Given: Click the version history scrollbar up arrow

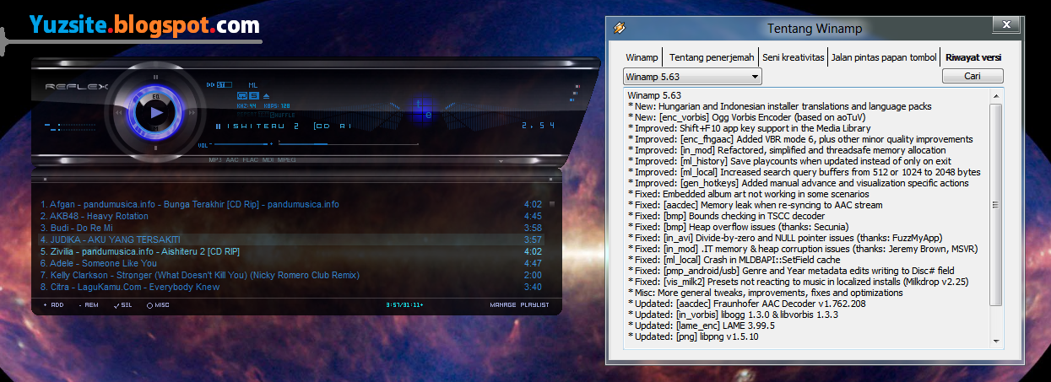Looking at the screenshot, I should tap(997, 96).
